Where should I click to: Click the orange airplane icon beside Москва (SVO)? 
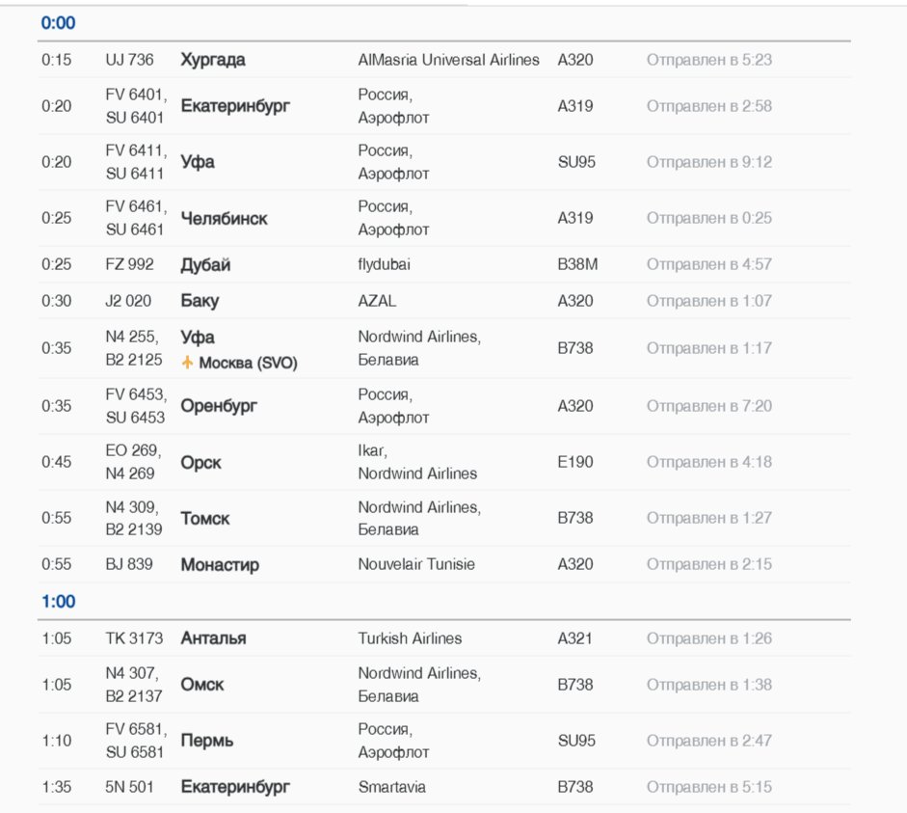pyautogui.click(x=188, y=364)
